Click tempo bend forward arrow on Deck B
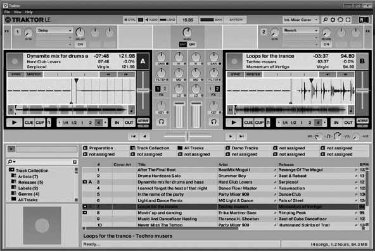This screenshot has height=251, width=375. [346, 75]
